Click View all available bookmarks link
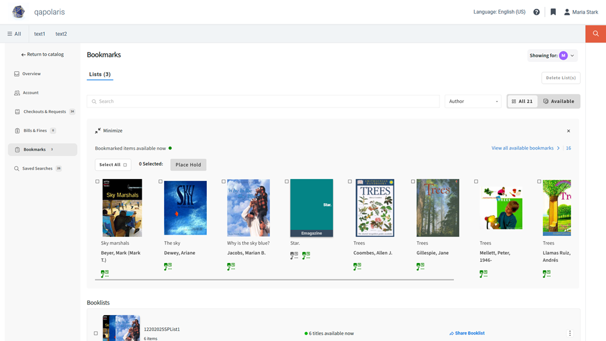Image resolution: width=606 pixels, height=341 pixels. pos(526,148)
